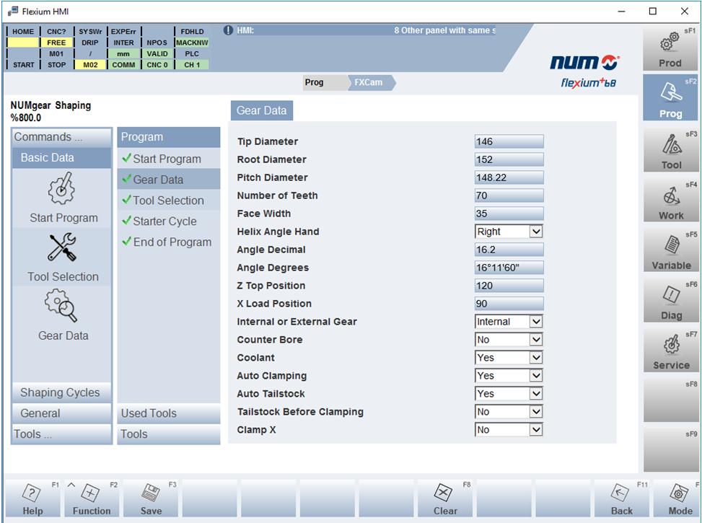The width and height of the screenshot is (702, 523).
Task: Open the Variable panel
Action: pos(670,251)
